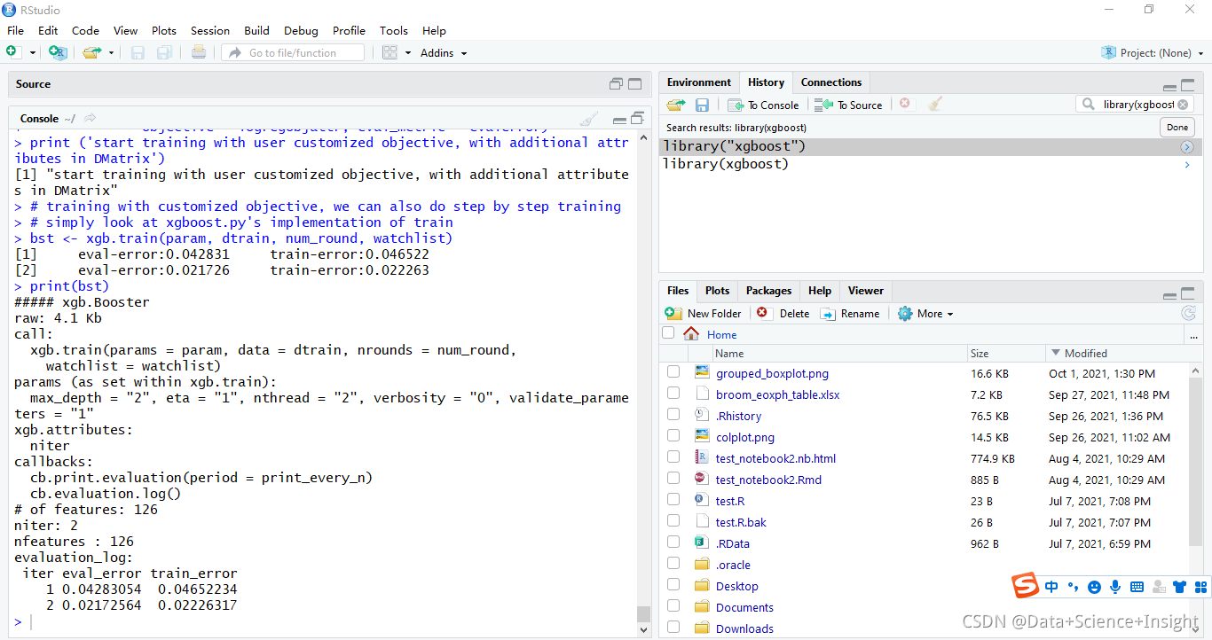This screenshot has width=1212, height=640.
Task: Open the Project: (None) dropdown
Action: click(x=1153, y=52)
